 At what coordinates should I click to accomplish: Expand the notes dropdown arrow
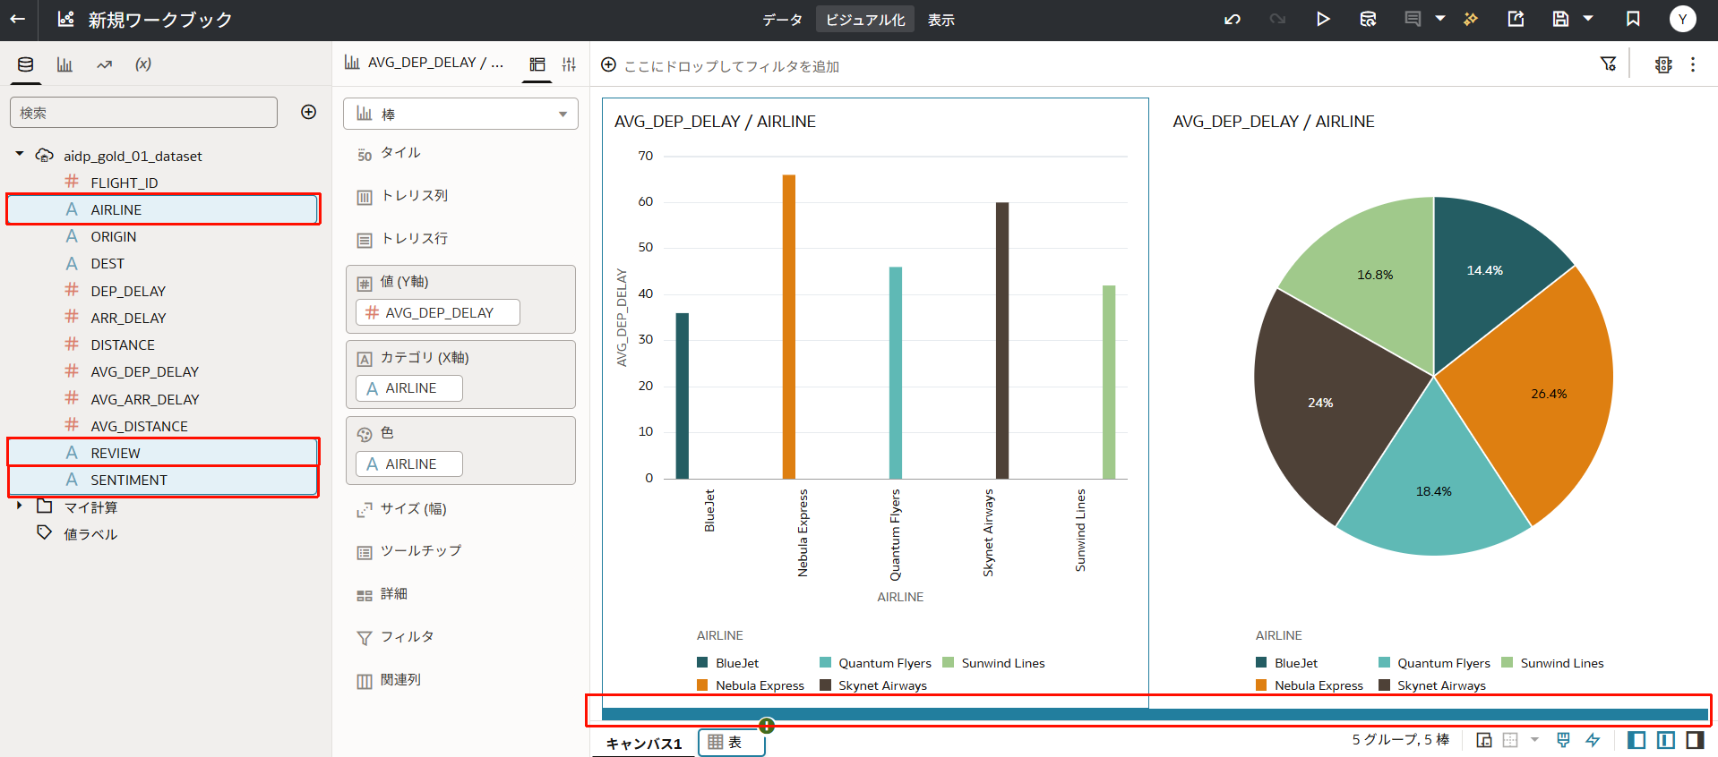(1440, 19)
